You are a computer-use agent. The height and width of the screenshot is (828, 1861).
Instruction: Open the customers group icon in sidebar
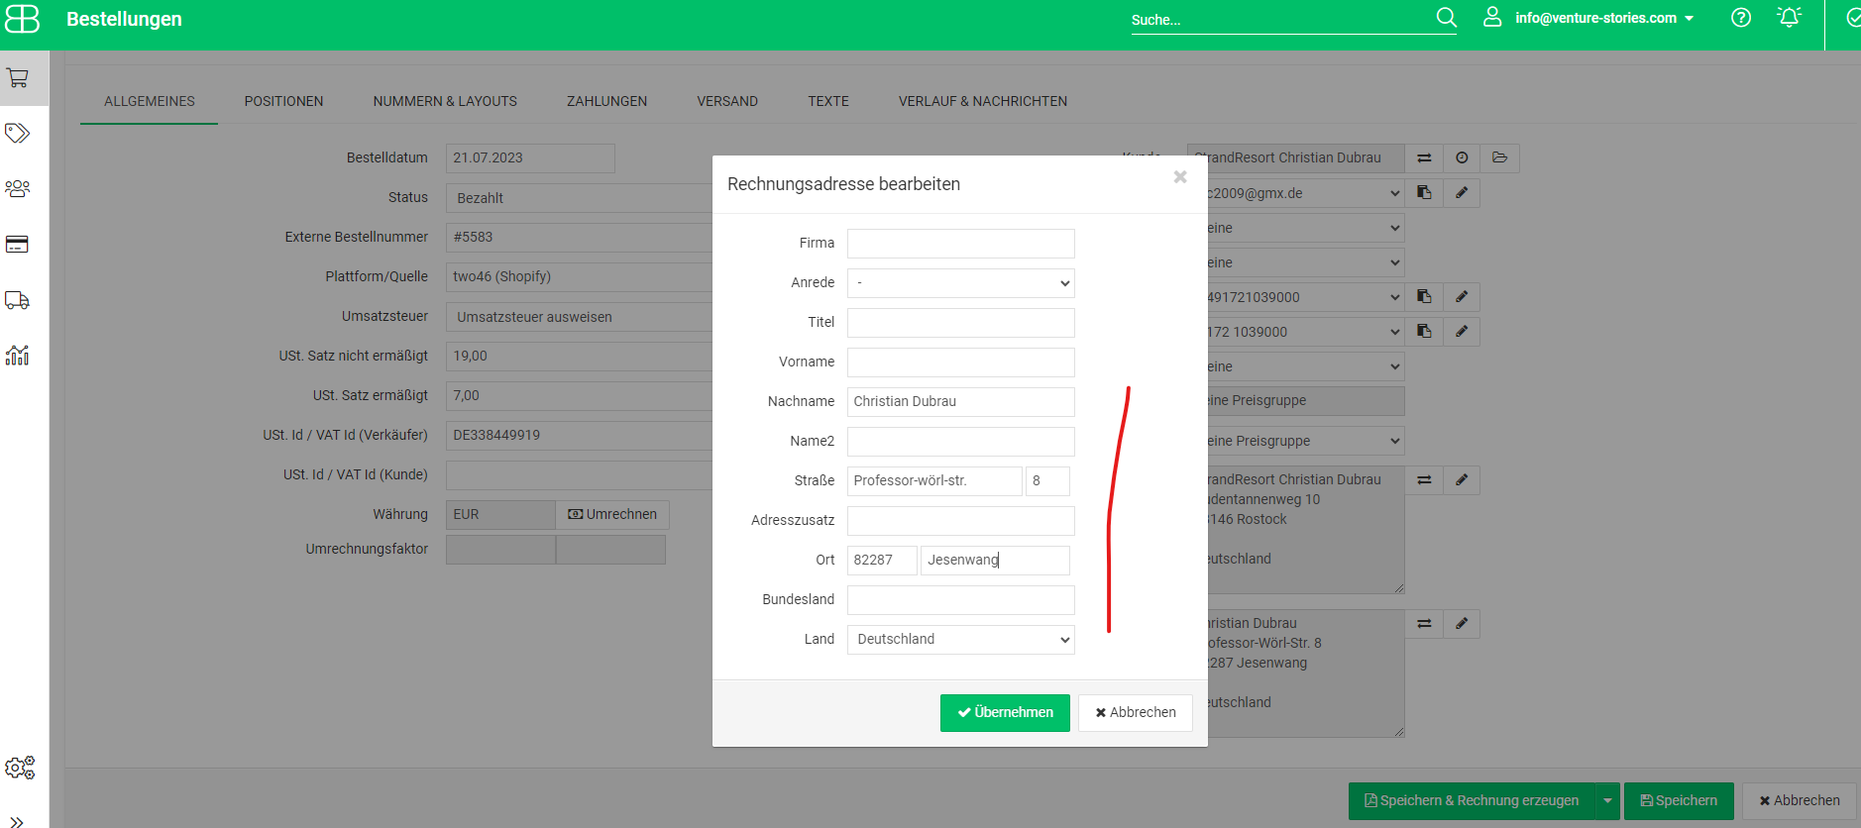pos(18,188)
